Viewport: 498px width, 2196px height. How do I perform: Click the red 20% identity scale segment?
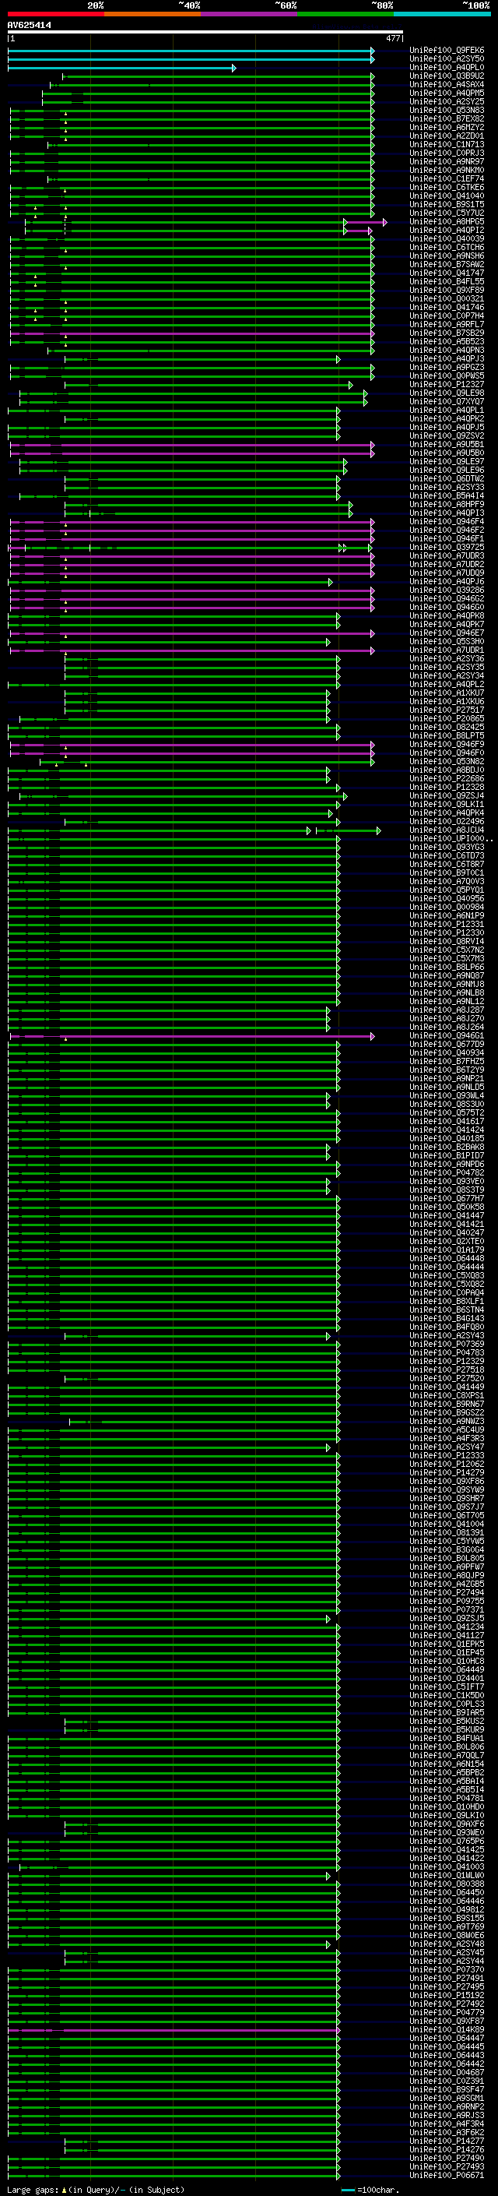click(55, 14)
